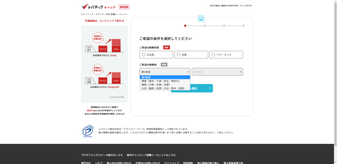Open 新卒ITエンジニア就職エージェントはこちら link
Viewport: 337px width, 164px height.
coord(151,155)
